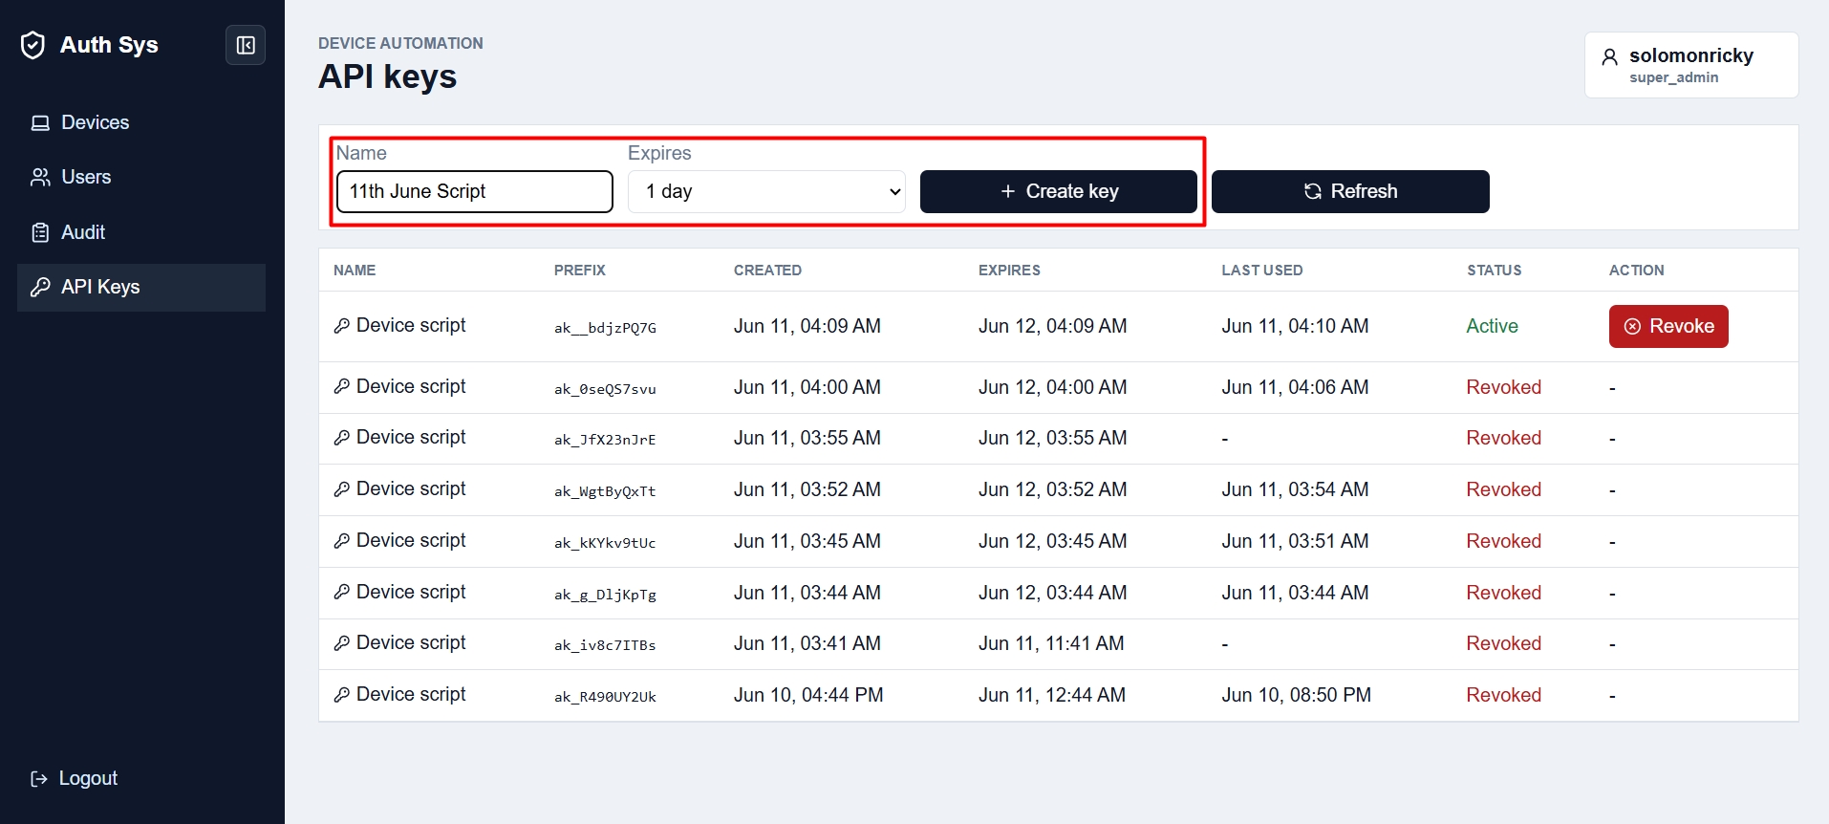Viewport: 1829px width, 824px height.
Task: Click key icon in the ak_iv8c7ITBs row
Action: [x=341, y=643]
